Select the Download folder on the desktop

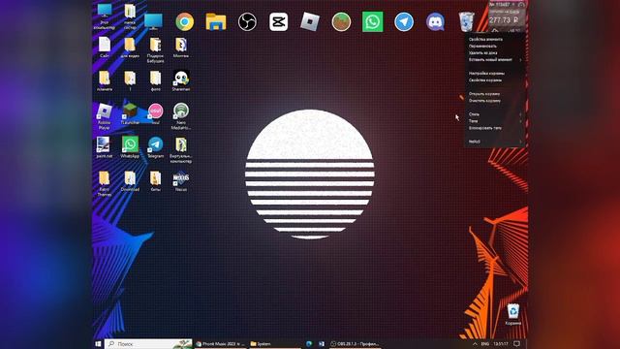tap(130, 181)
